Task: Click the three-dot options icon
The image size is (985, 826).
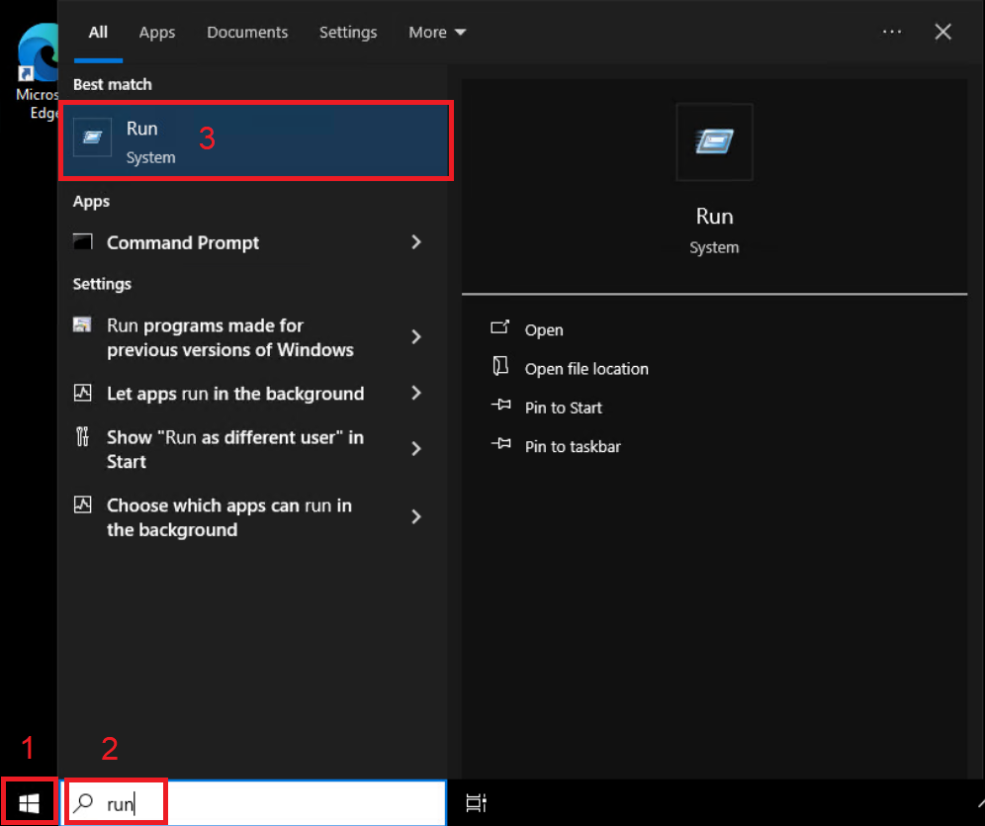Action: point(892,32)
